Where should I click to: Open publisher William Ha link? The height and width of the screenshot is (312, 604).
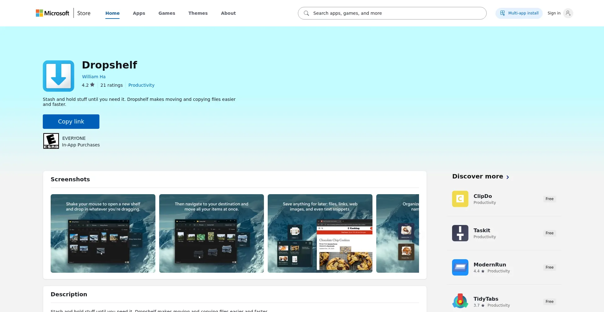(x=94, y=77)
